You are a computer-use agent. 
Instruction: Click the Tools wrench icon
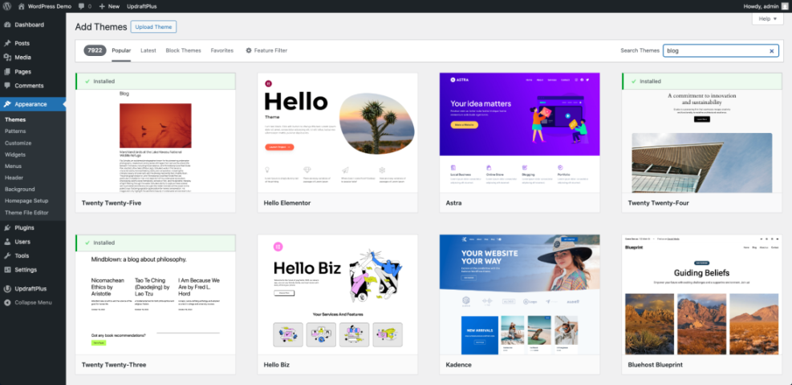click(7, 255)
